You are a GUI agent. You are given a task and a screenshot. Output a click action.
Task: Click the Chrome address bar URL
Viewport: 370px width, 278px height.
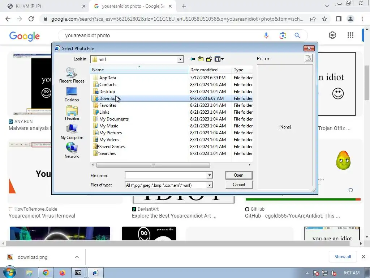[177, 19]
